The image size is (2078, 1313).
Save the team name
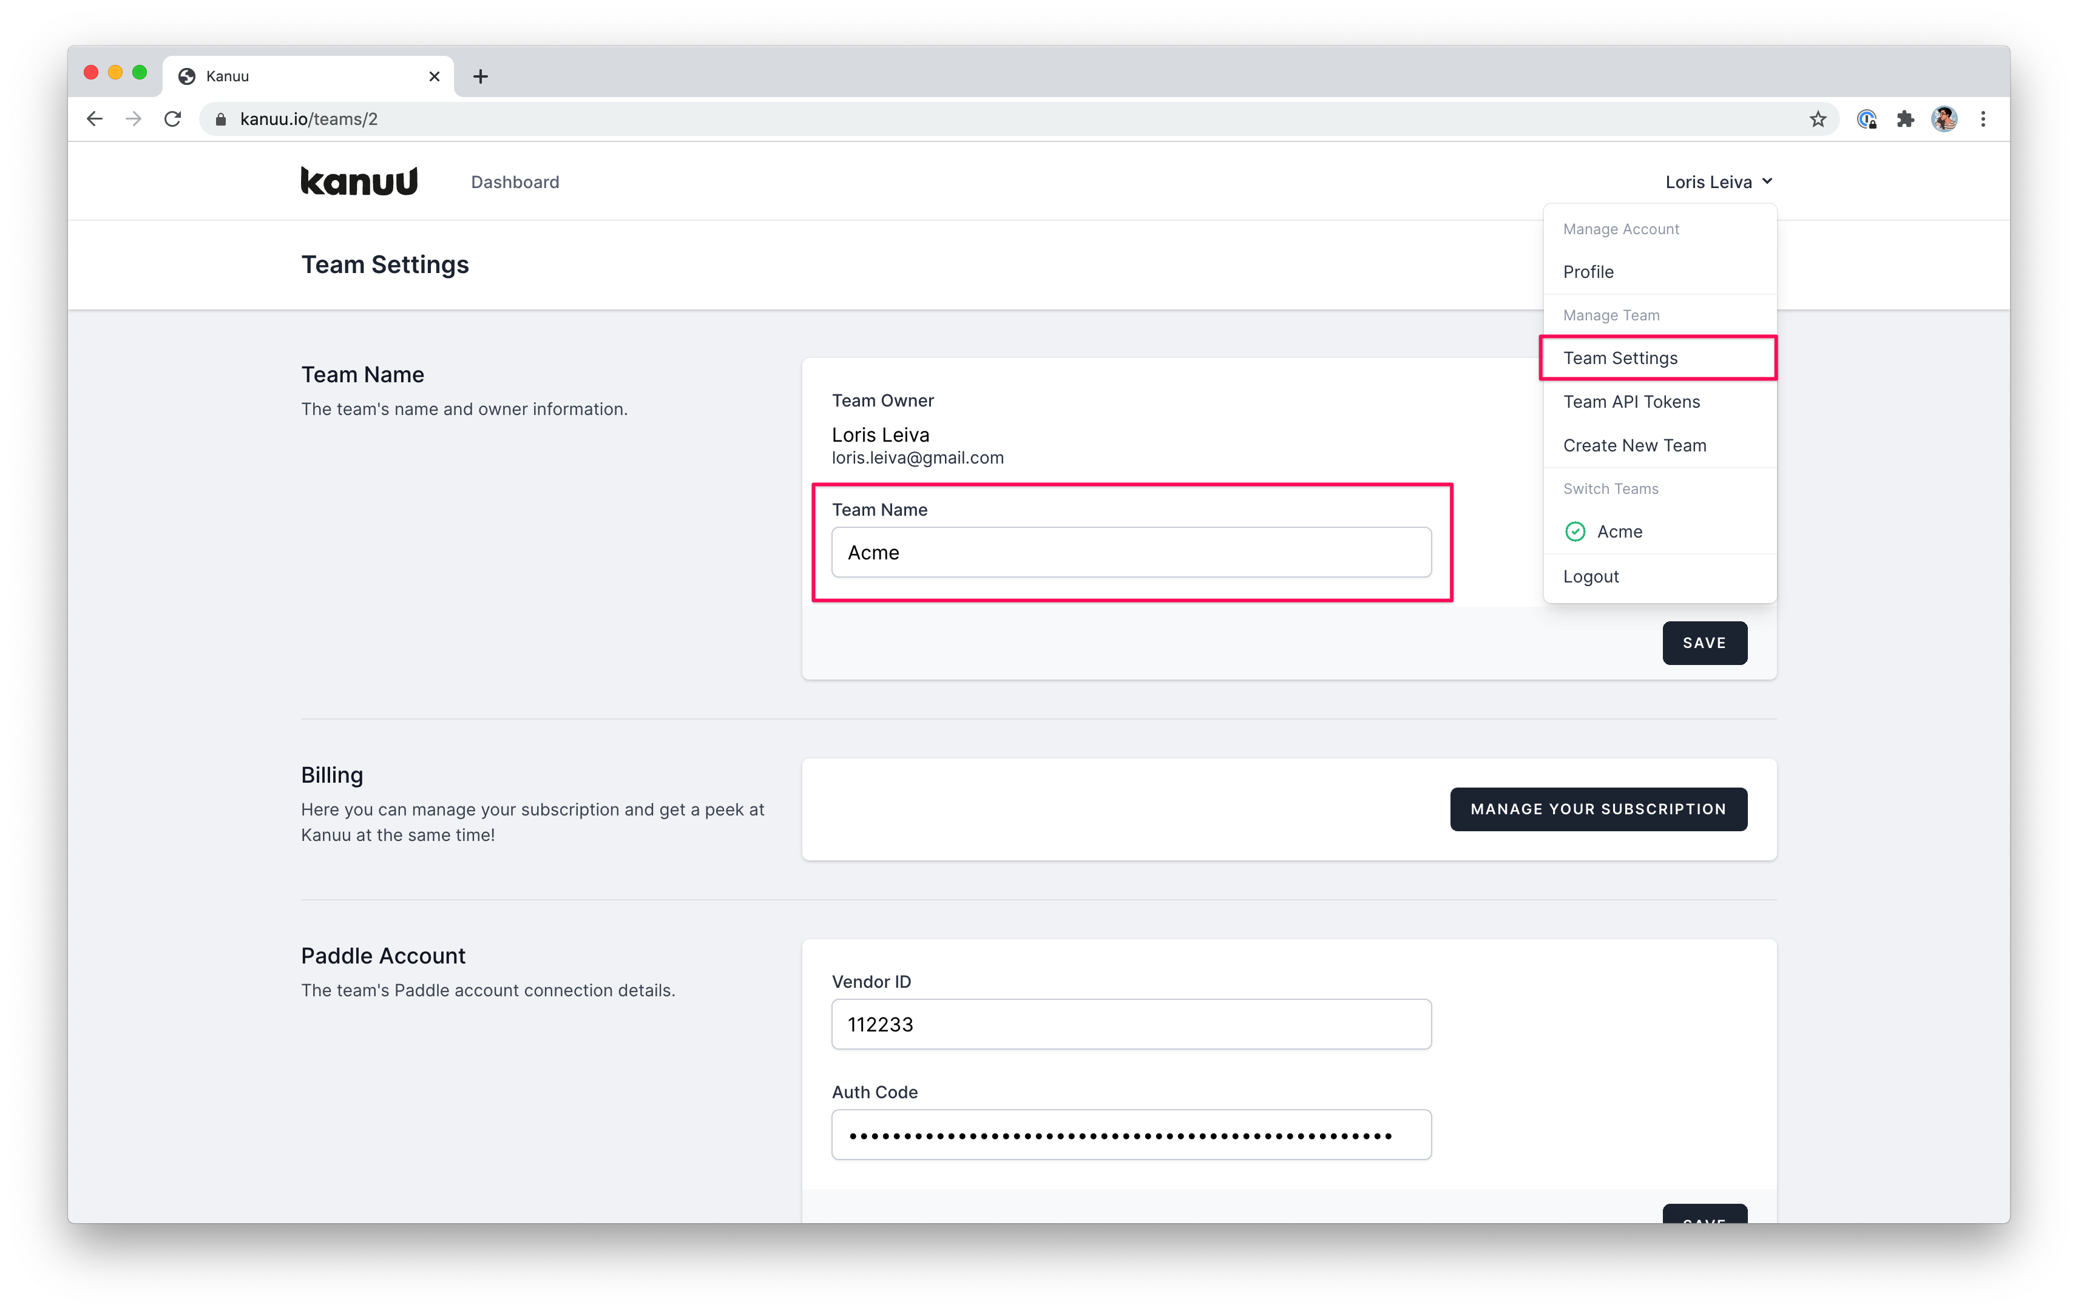point(1704,643)
